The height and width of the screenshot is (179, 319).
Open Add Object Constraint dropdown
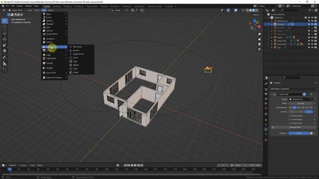coord(294,89)
